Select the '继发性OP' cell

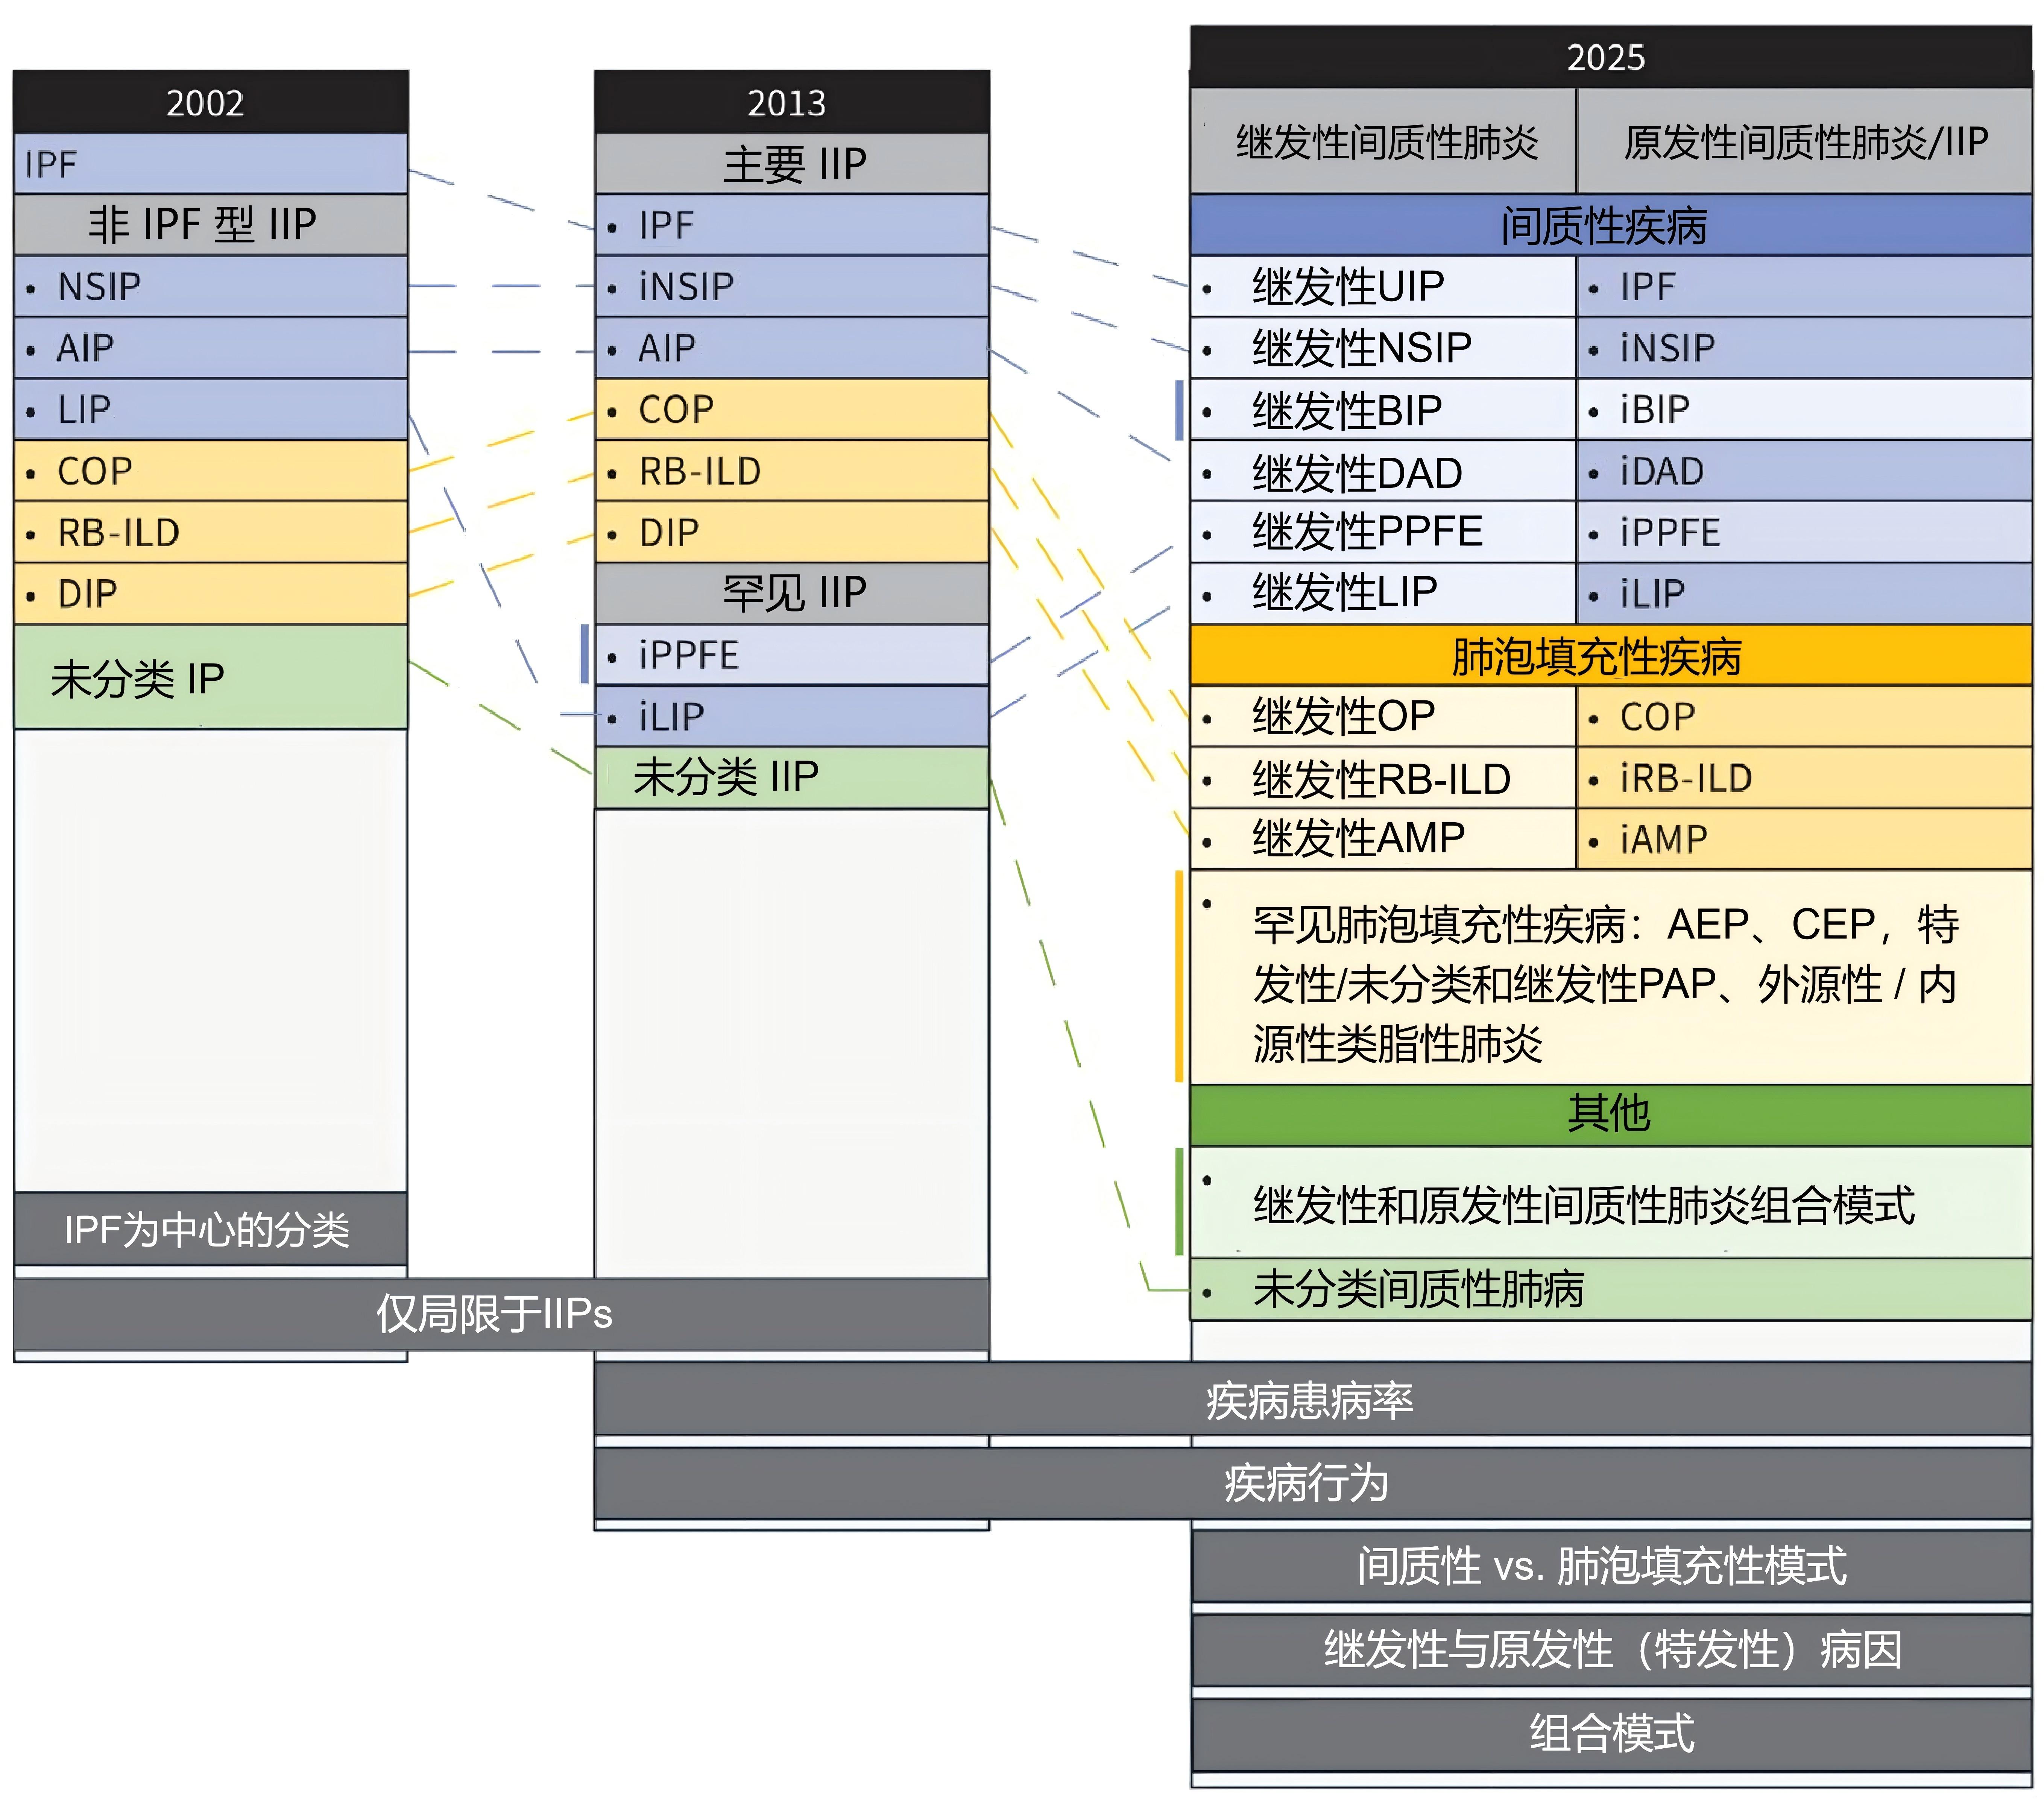1384,717
